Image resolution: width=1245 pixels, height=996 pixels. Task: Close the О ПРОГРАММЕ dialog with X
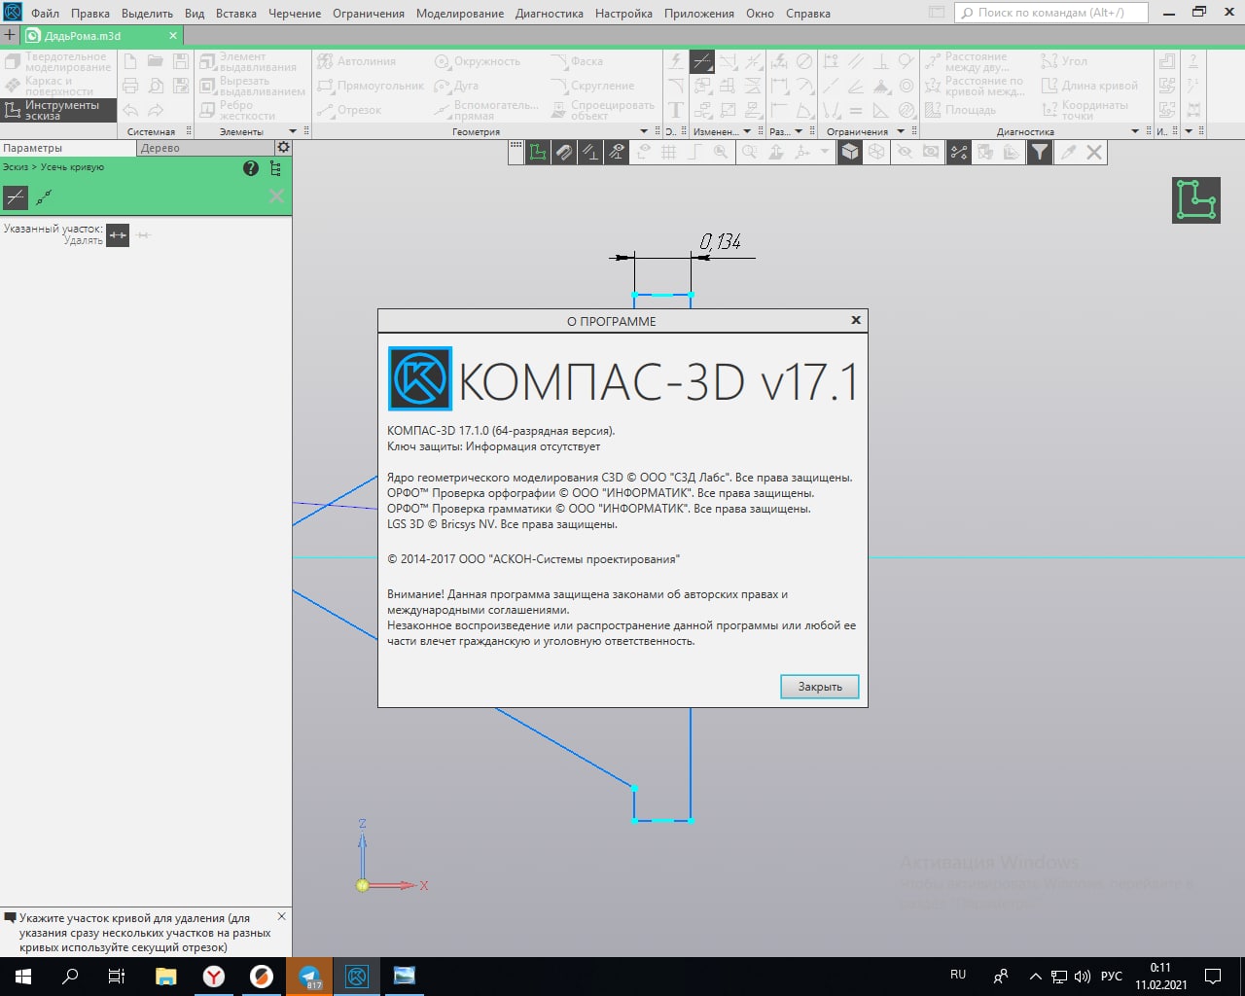coord(856,320)
